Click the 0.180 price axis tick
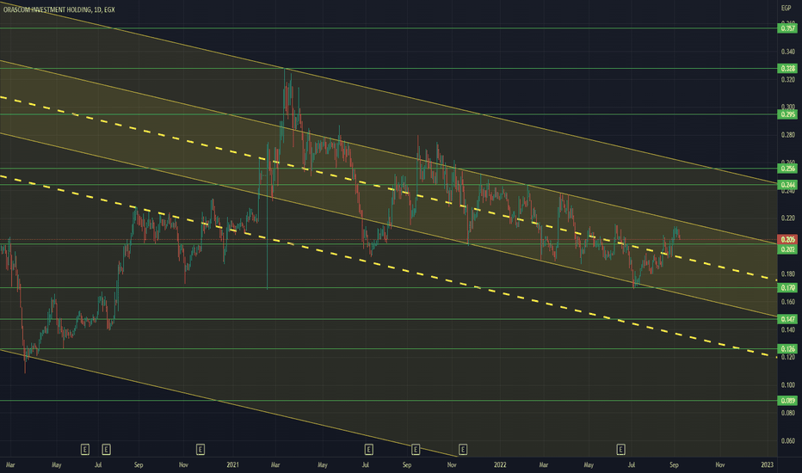Viewport: 802px width, 473px height. pyautogui.click(x=788, y=274)
